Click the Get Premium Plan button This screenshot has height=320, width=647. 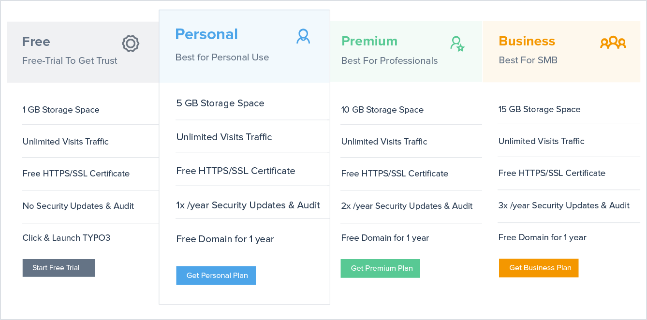point(380,268)
